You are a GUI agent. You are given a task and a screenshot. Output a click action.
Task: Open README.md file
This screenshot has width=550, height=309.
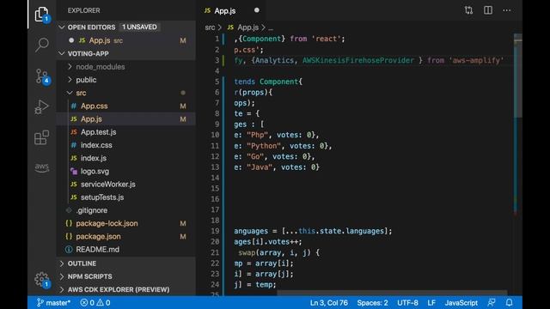[x=125, y=250]
